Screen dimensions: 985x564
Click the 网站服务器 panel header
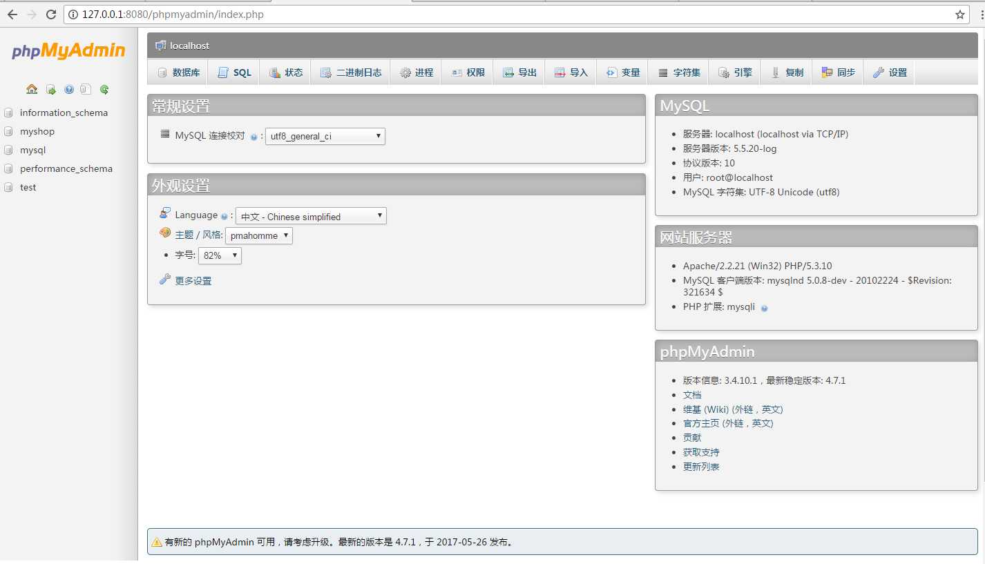tap(816, 237)
